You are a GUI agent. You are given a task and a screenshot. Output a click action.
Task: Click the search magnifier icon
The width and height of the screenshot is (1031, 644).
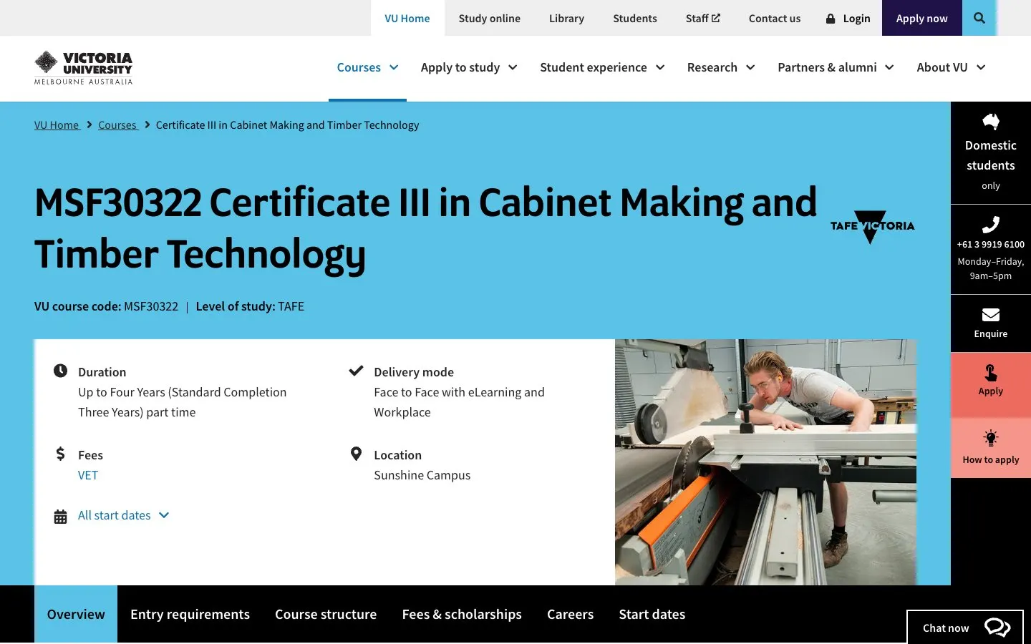point(979,18)
